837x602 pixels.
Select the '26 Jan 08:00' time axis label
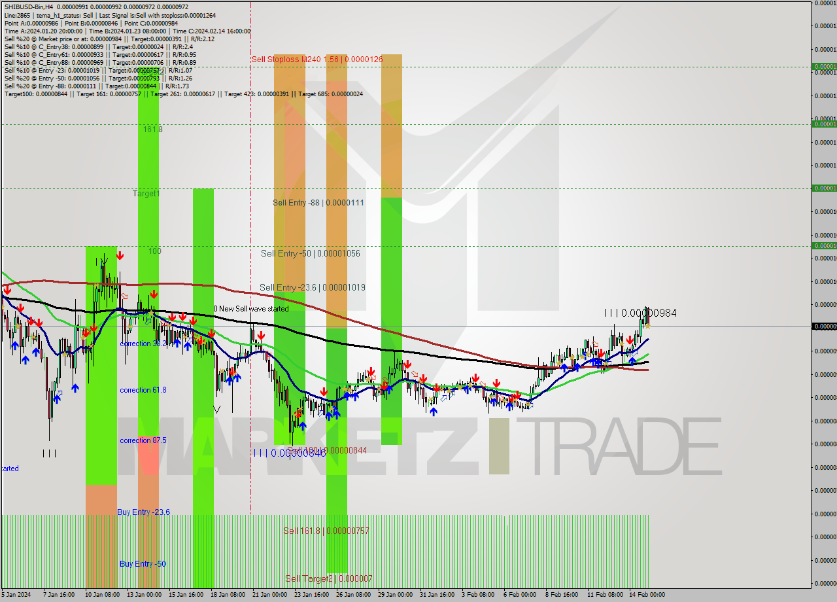pos(353,595)
